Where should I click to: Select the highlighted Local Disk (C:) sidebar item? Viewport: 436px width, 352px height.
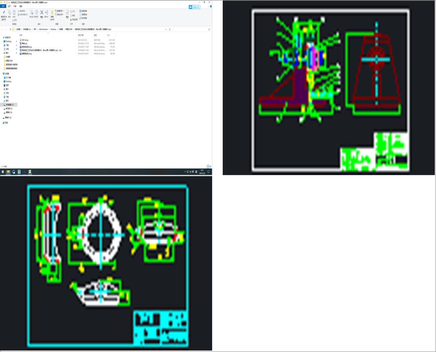click(x=9, y=105)
